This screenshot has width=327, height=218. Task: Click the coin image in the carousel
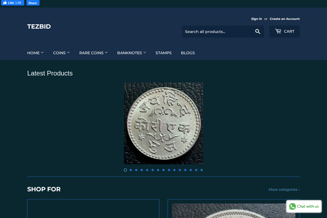click(x=163, y=123)
